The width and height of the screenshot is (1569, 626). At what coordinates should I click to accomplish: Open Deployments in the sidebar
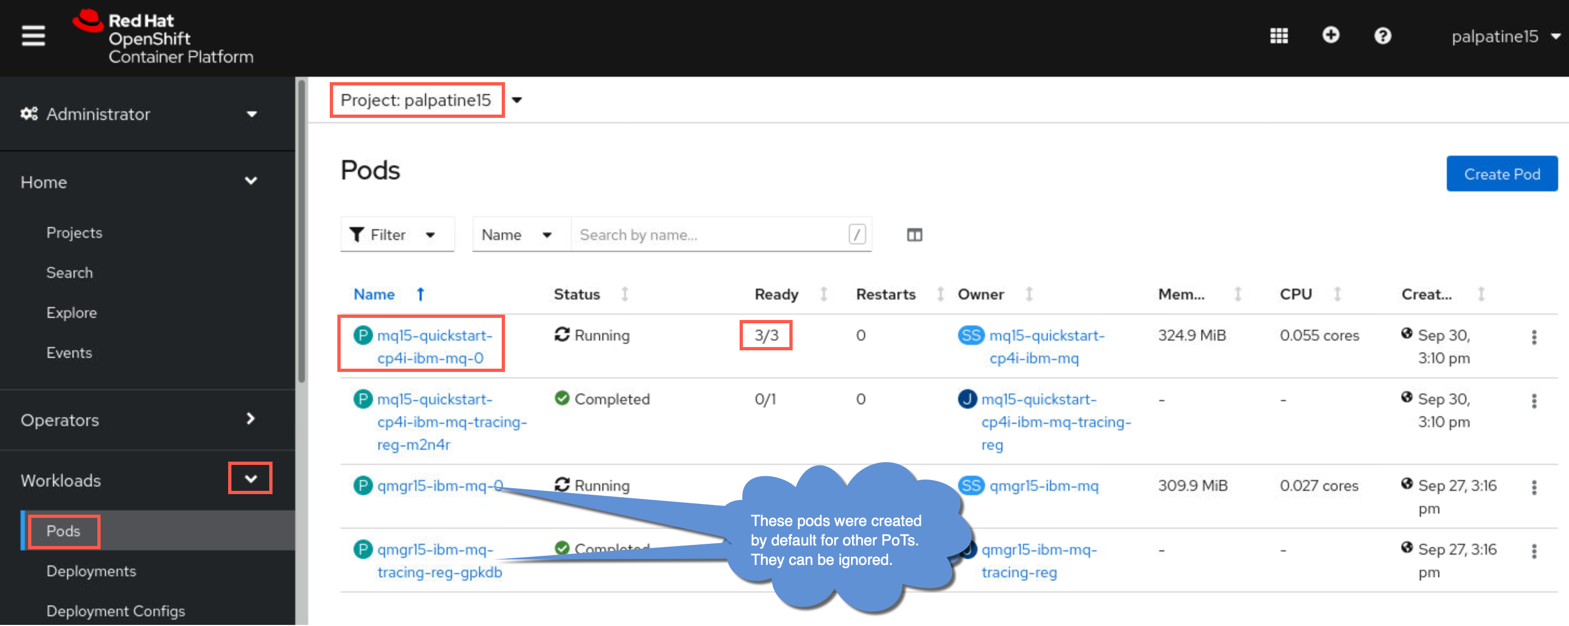91,571
